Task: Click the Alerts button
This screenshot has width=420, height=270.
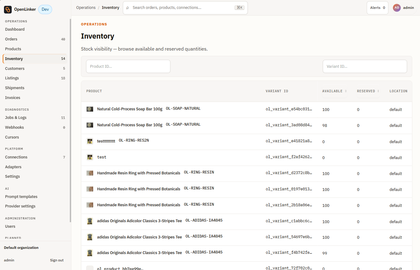Action: (x=377, y=8)
